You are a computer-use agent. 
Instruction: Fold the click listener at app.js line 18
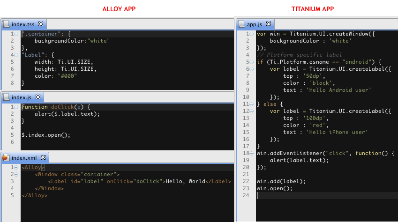pos(252,154)
